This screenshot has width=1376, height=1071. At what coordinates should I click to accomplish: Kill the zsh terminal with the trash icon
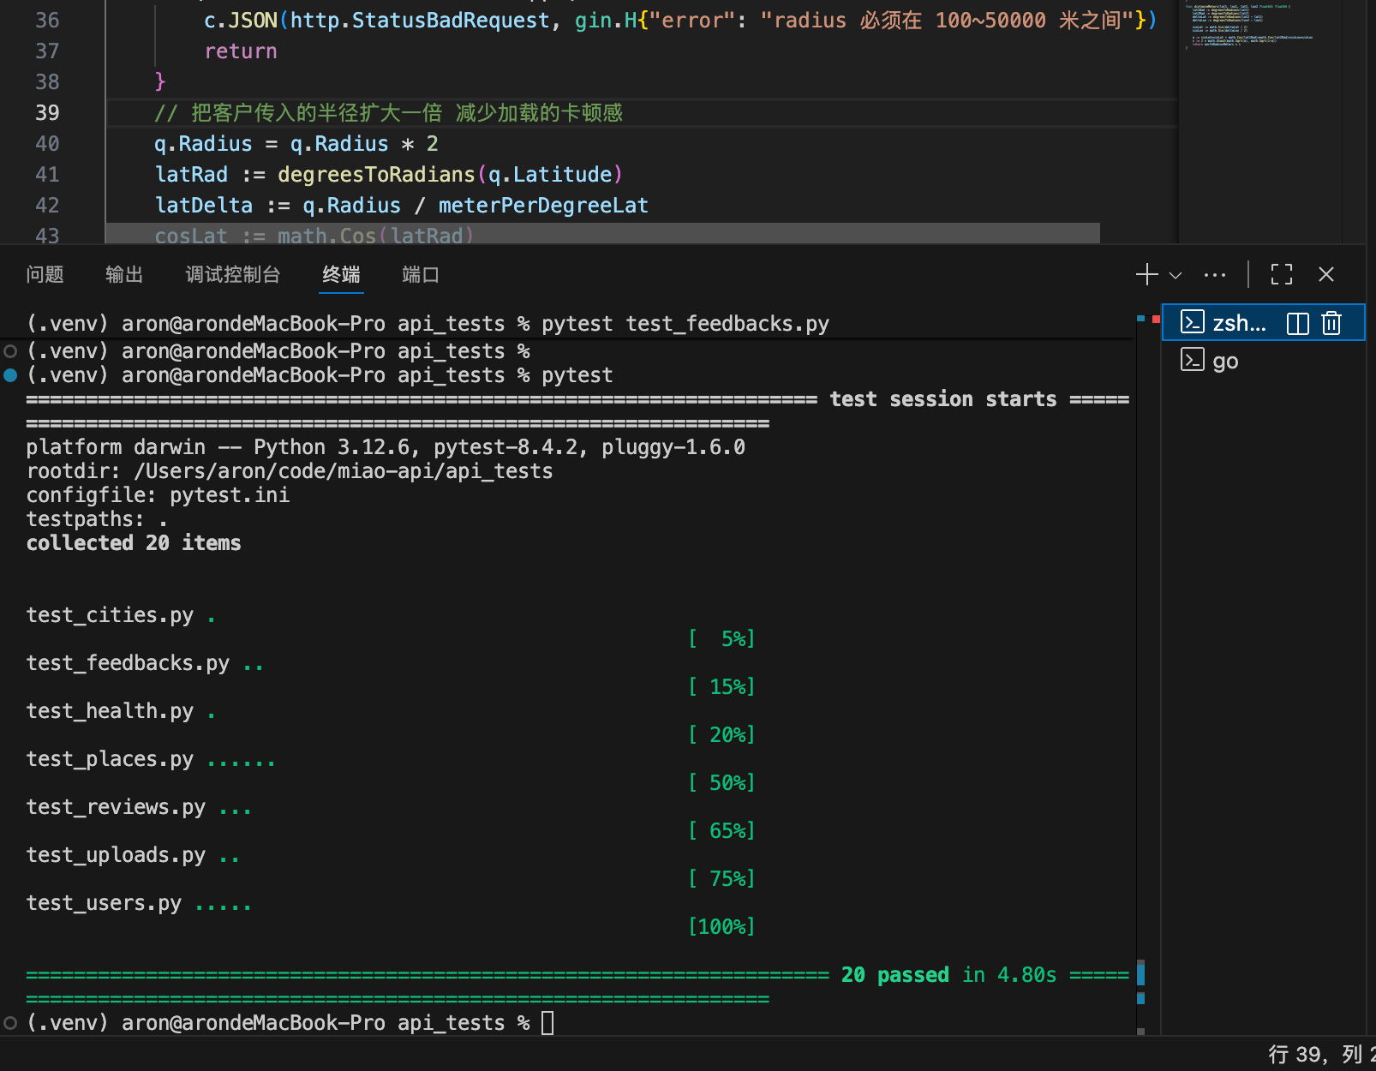click(x=1331, y=323)
